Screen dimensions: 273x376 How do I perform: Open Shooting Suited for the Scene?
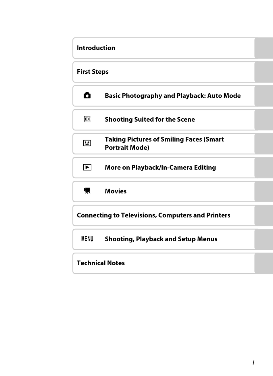(150, 119)
